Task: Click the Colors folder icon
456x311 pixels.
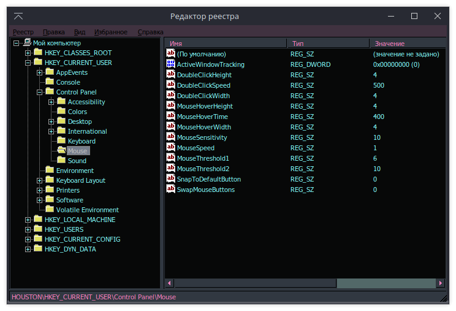Action: pos(61,111)
